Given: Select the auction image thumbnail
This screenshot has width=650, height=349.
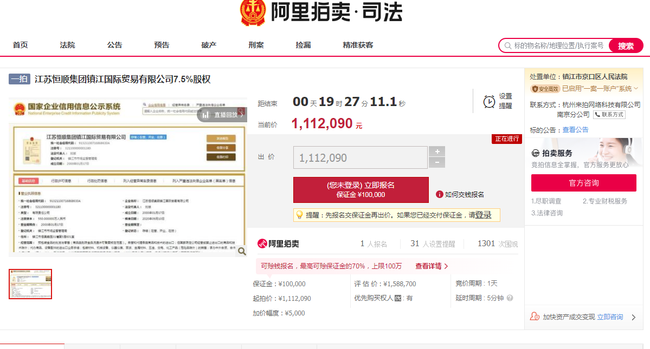Looking at the screenshot, I should pos(30,284).
